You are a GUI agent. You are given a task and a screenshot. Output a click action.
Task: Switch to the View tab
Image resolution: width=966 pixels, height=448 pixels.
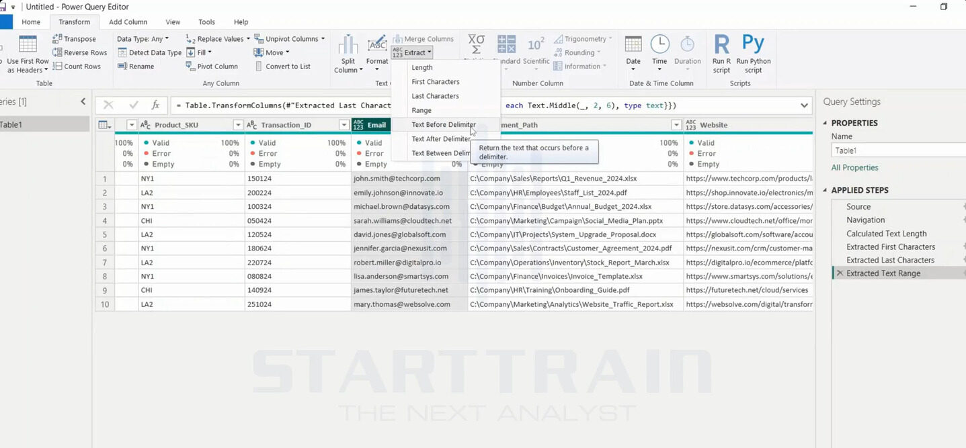pos(173,22)
